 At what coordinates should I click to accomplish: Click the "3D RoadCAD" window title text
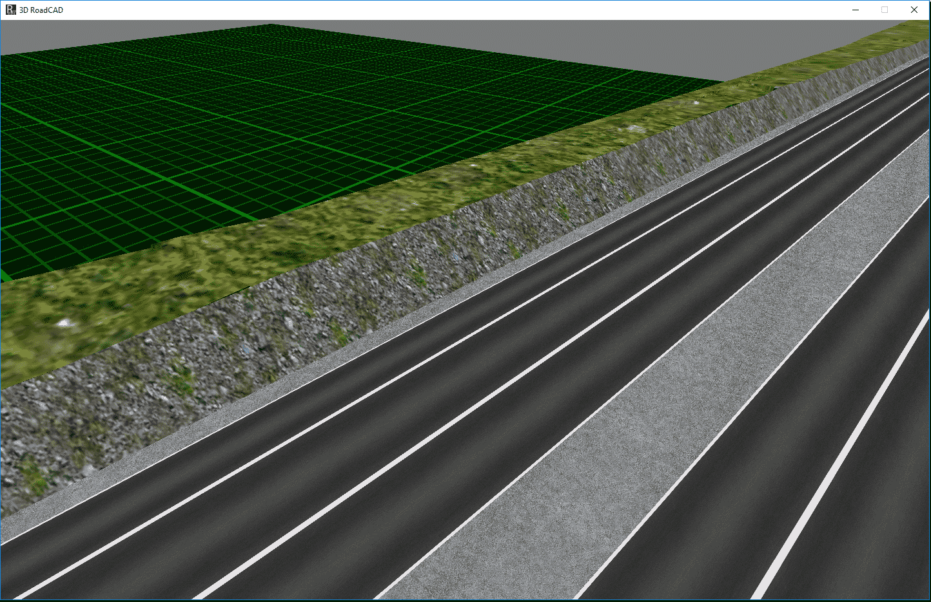coord(41,10)
